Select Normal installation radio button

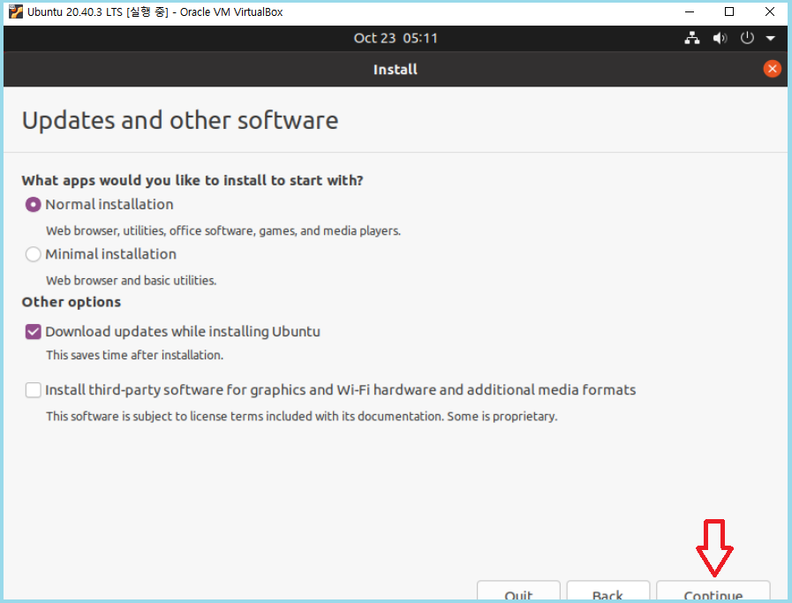pos(34,205)
